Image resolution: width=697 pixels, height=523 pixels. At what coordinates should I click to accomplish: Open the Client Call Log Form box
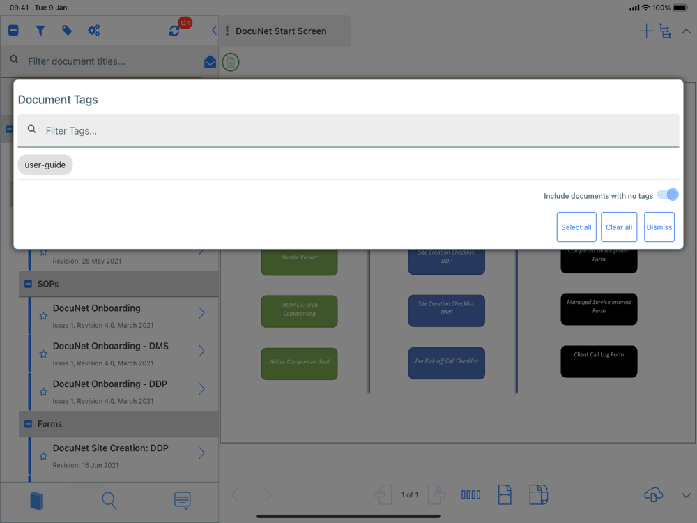(x=599, y=361)
